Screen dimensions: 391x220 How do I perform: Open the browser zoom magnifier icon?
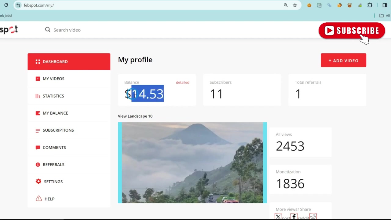tap(286, 5)
